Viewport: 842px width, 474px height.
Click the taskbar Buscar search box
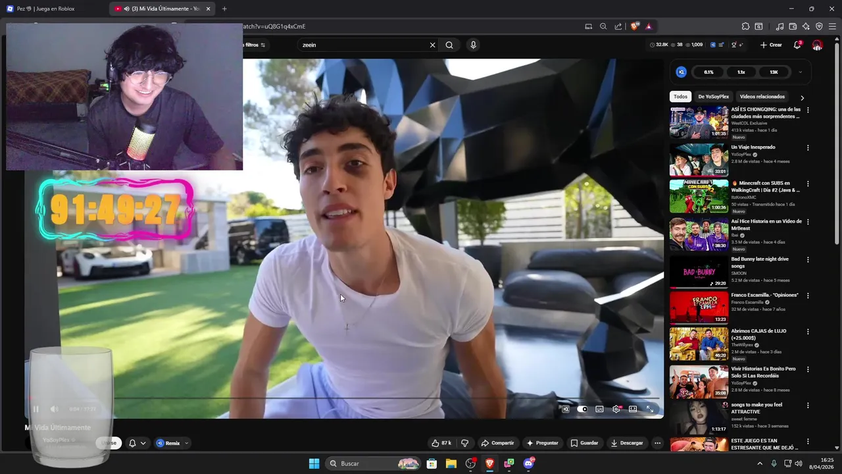point(373,463)
